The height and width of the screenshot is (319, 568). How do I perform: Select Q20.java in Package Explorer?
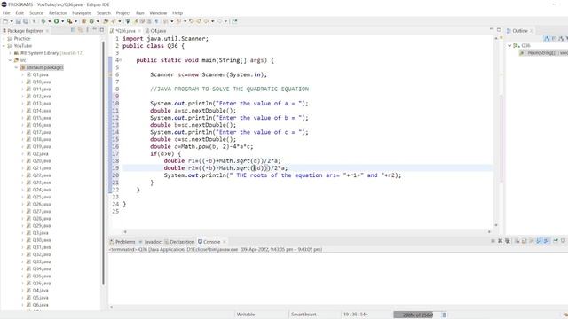(x=42, y=161)
